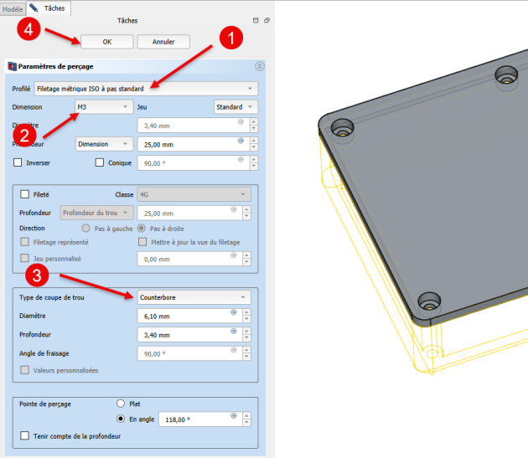Click expression icon in counterbore Diamètre field

point(241,312)
